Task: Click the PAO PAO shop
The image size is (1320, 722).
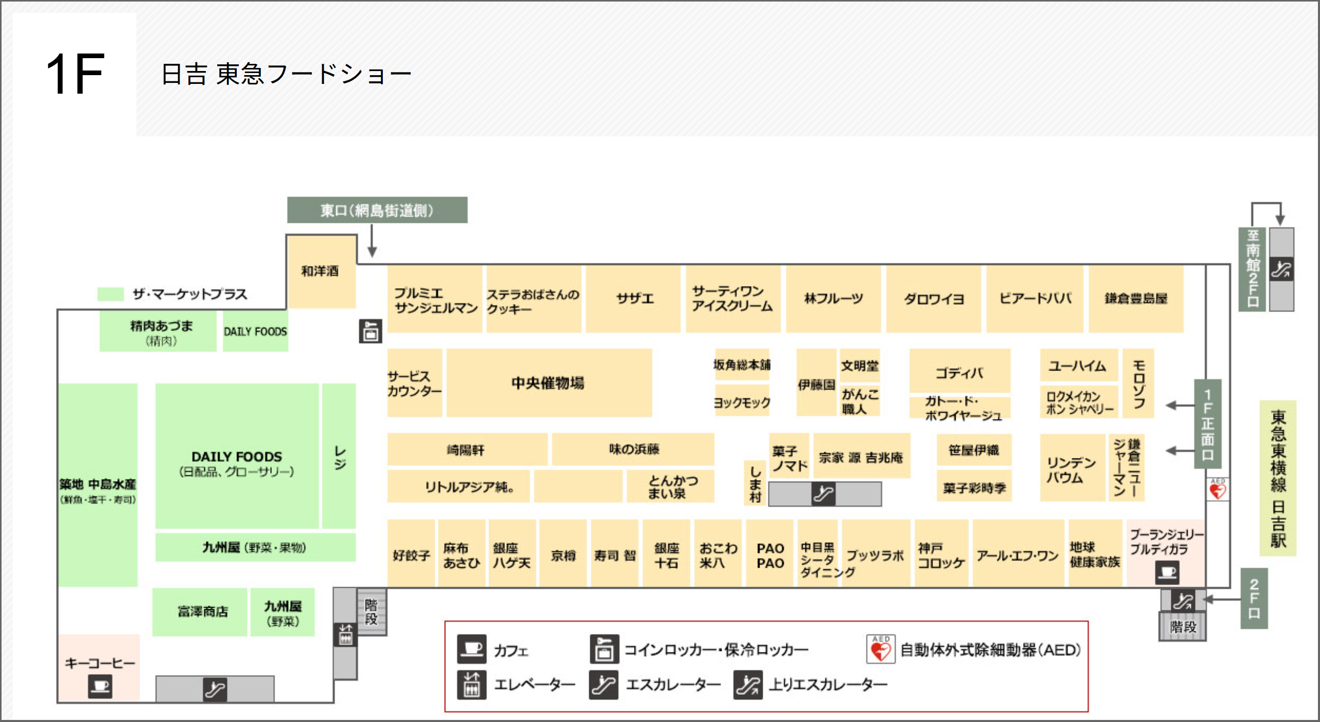Action: 770,553
